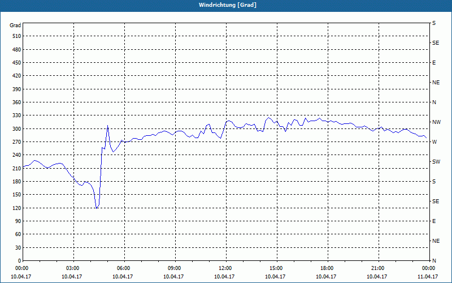
Task: Click the 390 y-axis value
Action: tap(17, 89)
